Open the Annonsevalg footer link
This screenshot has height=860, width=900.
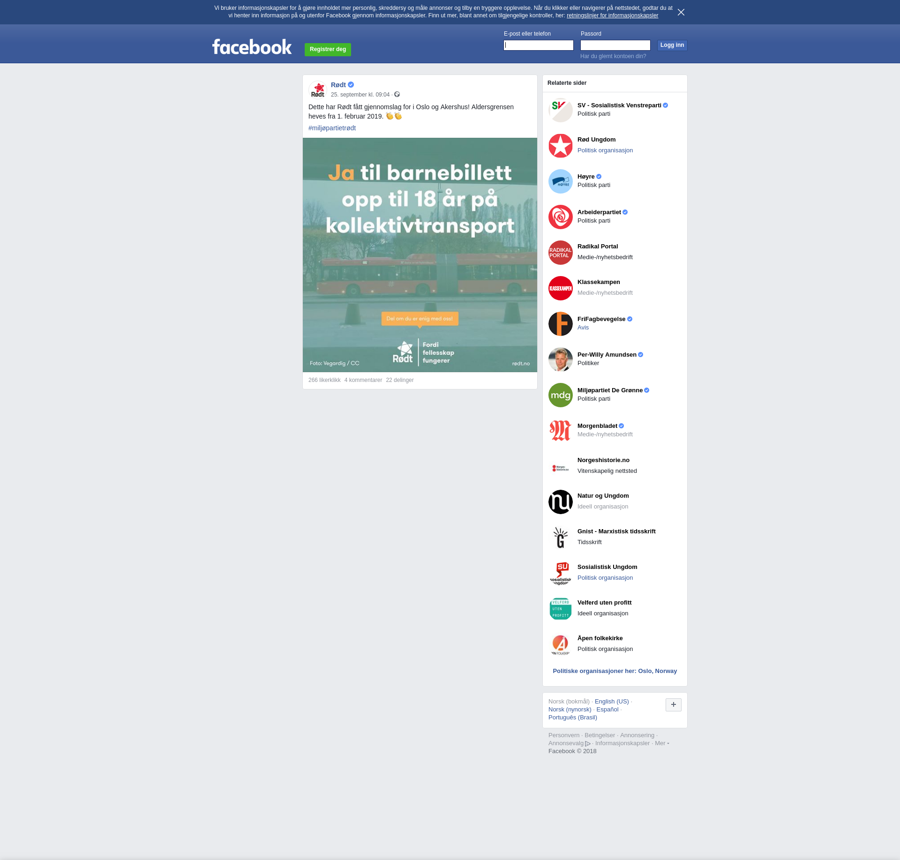coord(566,743)
